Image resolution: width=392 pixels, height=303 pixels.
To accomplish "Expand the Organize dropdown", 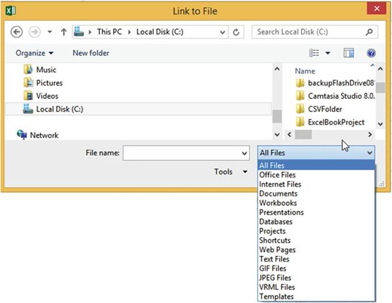I will 35,53.
